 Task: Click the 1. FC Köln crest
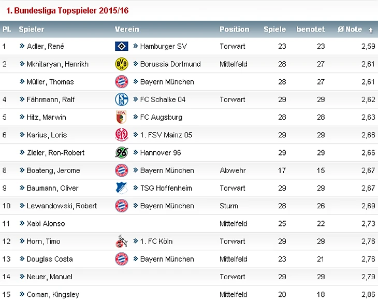121,241
